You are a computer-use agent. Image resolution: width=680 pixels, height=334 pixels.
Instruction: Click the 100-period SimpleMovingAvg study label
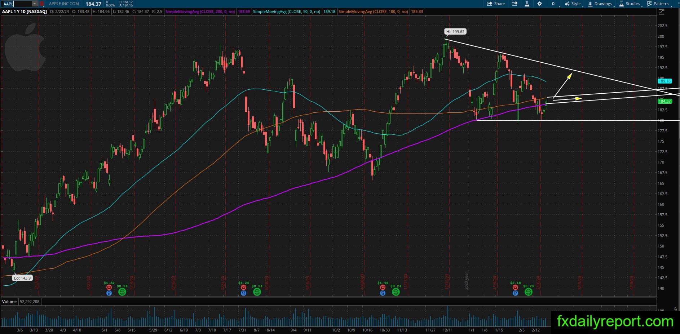tap(373, 12)
